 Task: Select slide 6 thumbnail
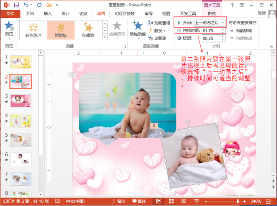(21, 159)
